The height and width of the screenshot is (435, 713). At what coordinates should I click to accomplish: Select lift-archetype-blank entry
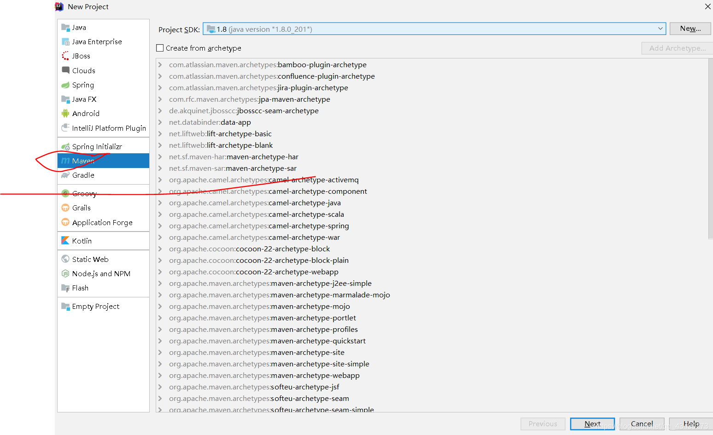(x=221, y=145)
